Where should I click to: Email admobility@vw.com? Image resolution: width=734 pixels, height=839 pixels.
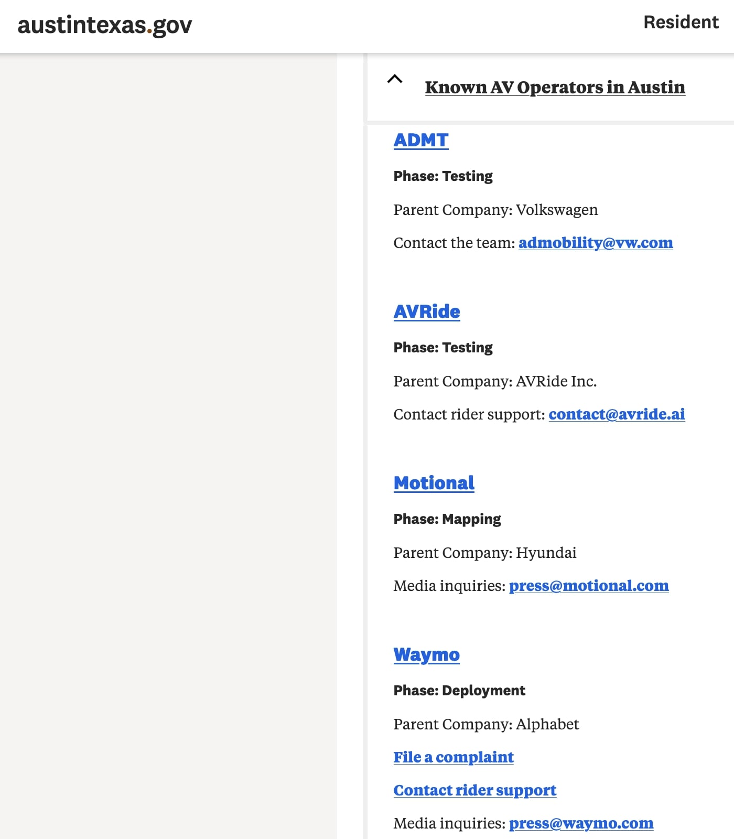(x=596, y=243)
